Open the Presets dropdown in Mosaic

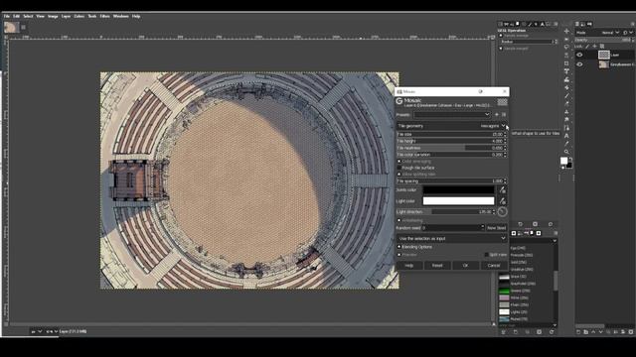click(452, 115)
